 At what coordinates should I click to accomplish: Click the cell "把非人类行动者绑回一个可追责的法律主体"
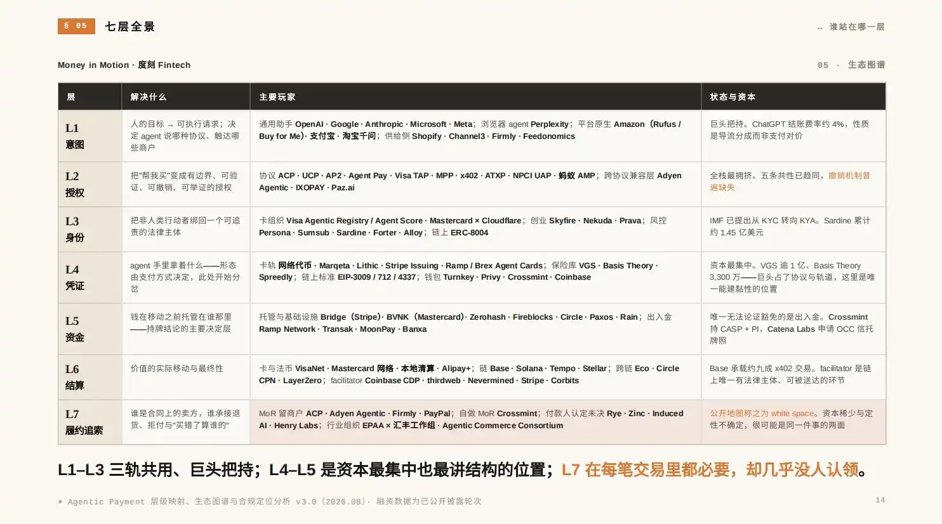(x=186, y=229)
